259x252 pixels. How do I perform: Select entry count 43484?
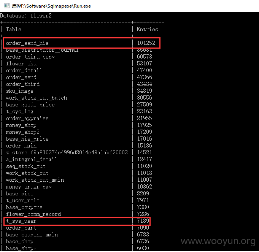pyautogui.click(x=145, y=84)
